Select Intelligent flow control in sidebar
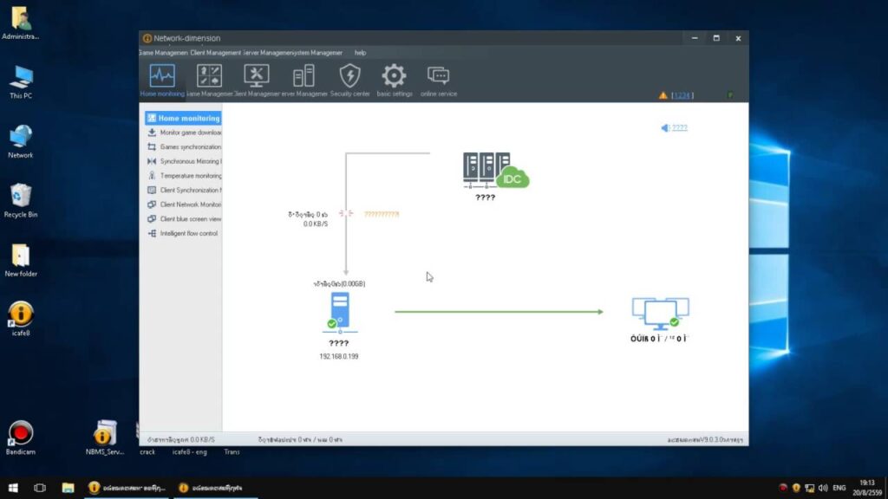 coord(183,234)
